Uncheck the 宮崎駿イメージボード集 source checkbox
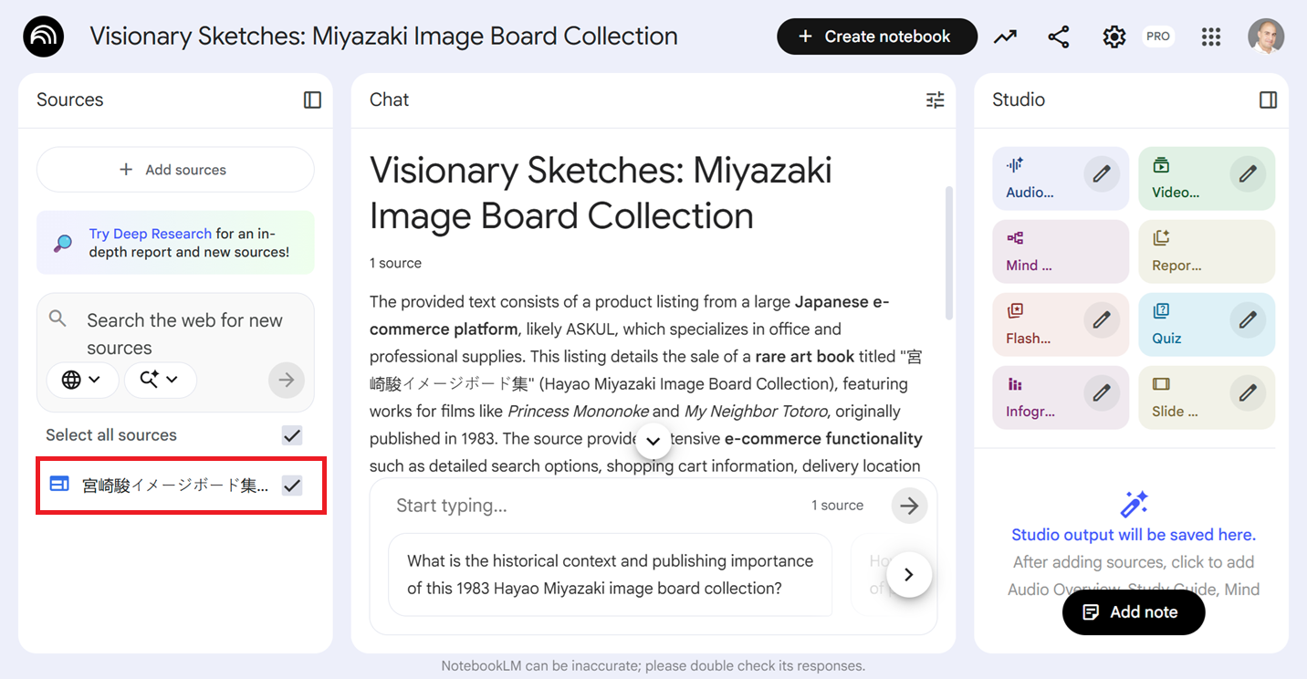Image resolution: width=1307 pixels, height=679 pixels. [292, 486]
